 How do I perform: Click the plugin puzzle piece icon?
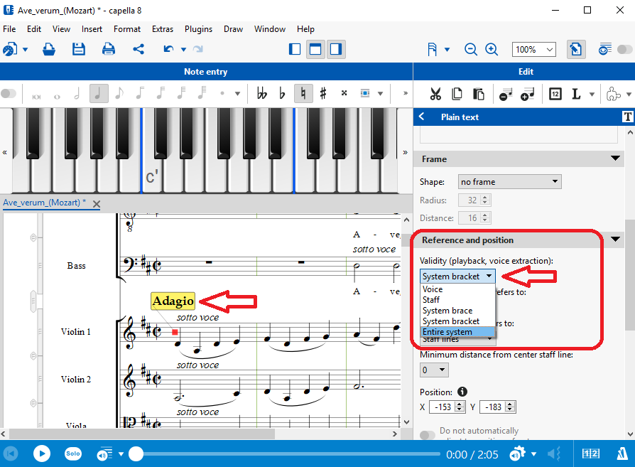coord(613,94)
